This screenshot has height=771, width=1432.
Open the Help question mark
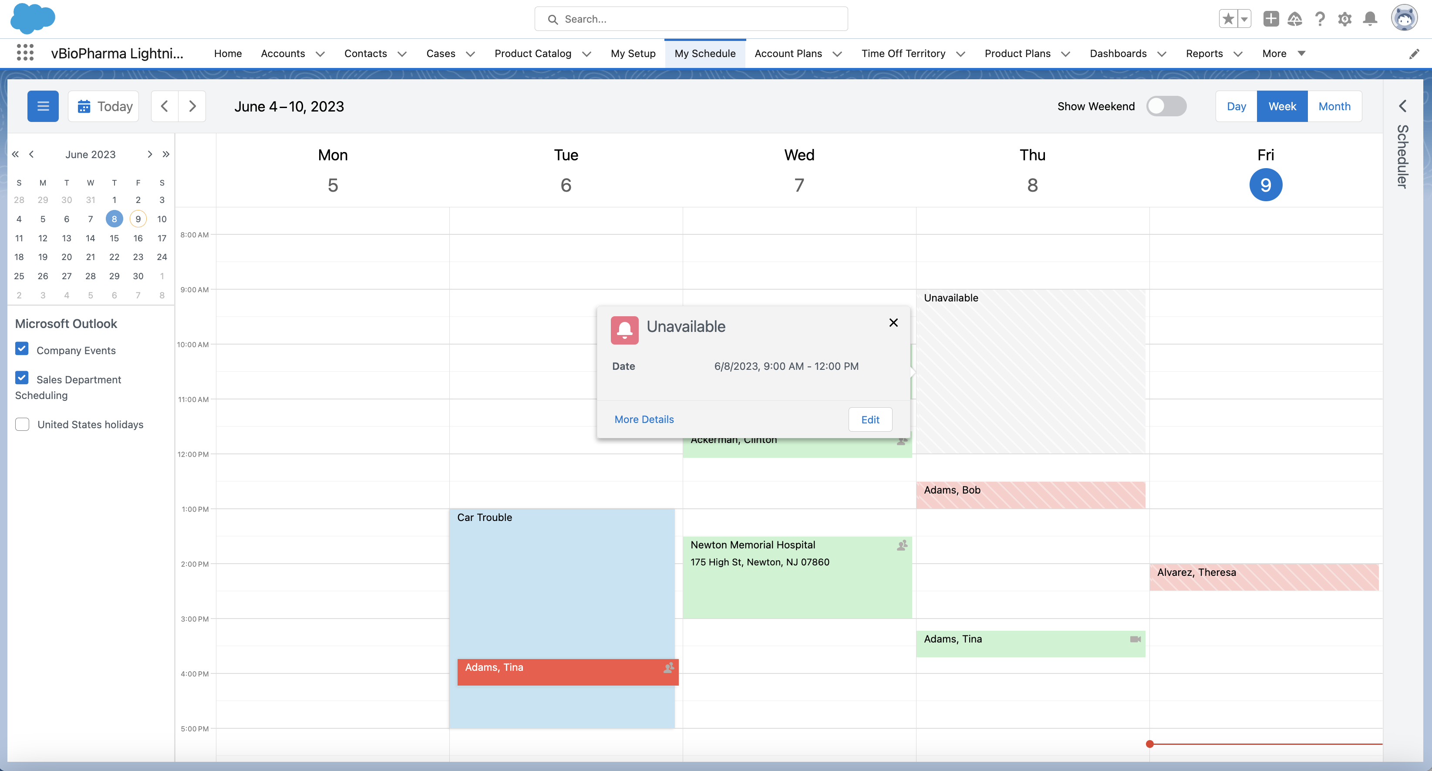point(1320,18)
